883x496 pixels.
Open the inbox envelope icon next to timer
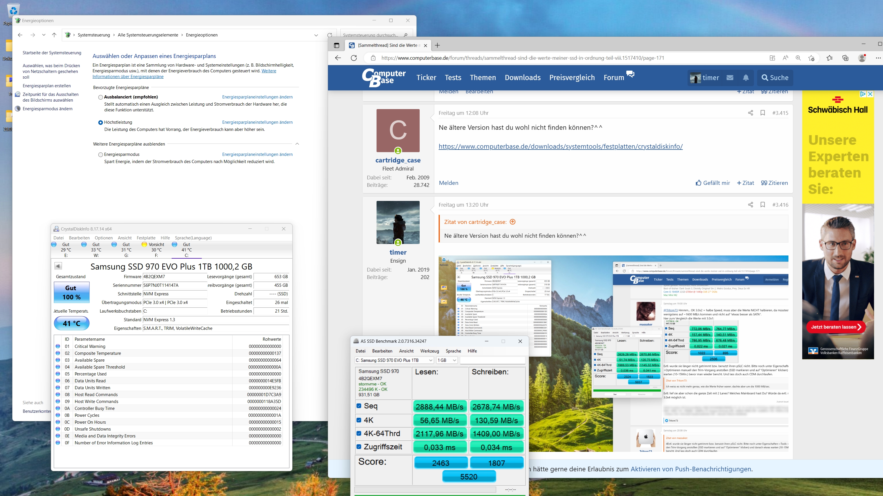pos(730,78)
